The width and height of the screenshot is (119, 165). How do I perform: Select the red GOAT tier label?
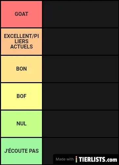click(x=21, y=14)
